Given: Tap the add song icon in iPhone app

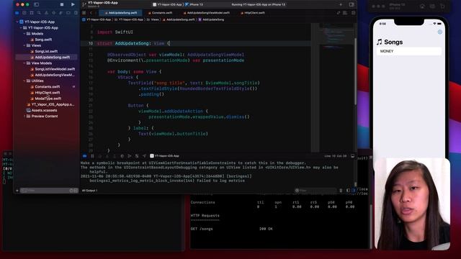Looking at the screenshot, I should pyautogui.click(x=440, y=32).
